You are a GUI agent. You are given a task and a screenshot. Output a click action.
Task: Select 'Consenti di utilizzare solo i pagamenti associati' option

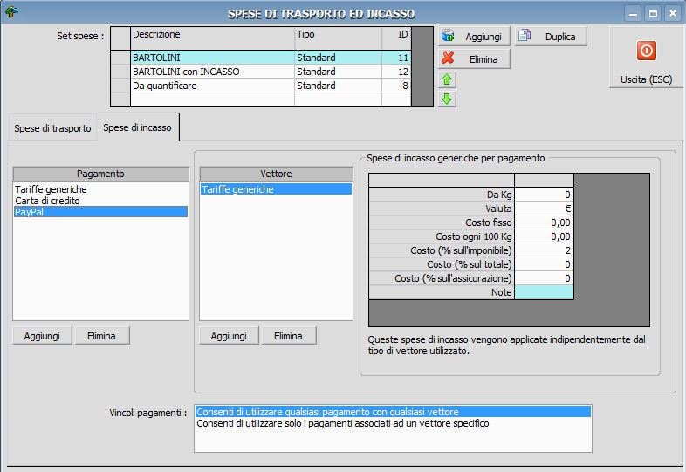coord(393,423)
